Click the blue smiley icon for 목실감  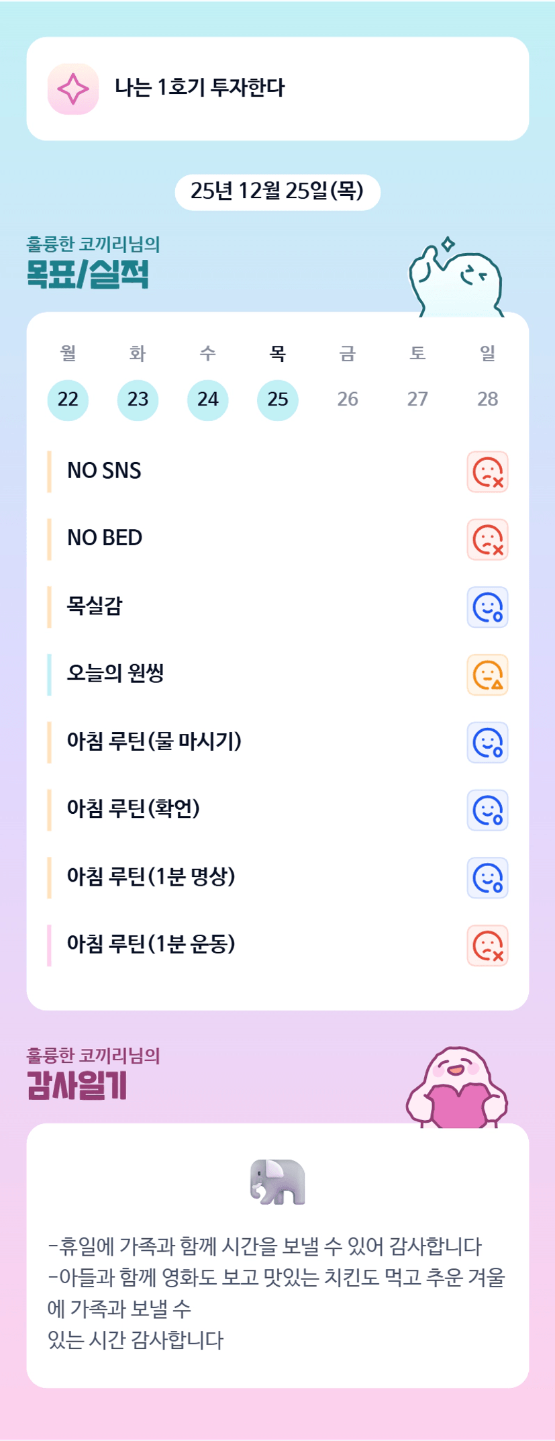point(487,608)
